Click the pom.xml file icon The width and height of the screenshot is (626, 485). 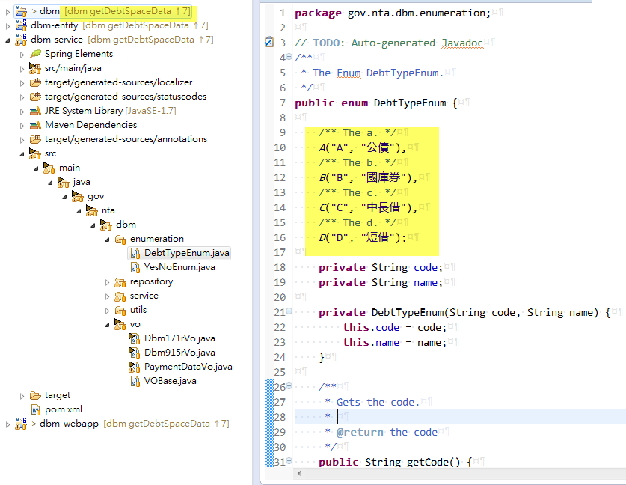pos(36,409)
